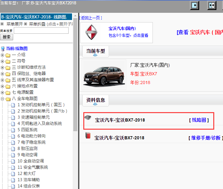Click page icon of 6 电动助力转向
The height and width of the screenshot is (189, 223).
pyautogui.click(x=13, y=136)
